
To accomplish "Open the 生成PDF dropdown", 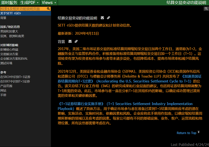I will [x=29, y=2].
